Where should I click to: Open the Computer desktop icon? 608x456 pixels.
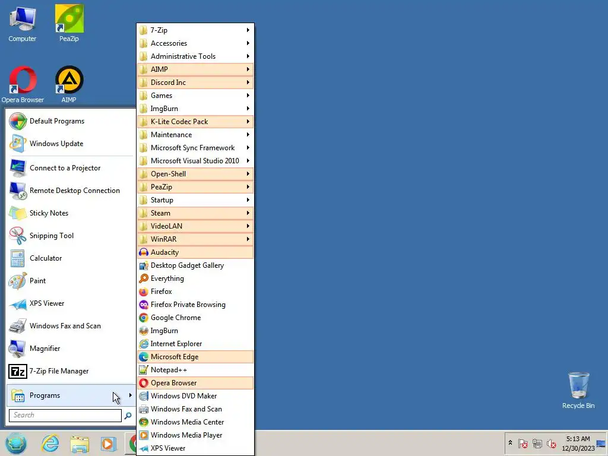22,23
